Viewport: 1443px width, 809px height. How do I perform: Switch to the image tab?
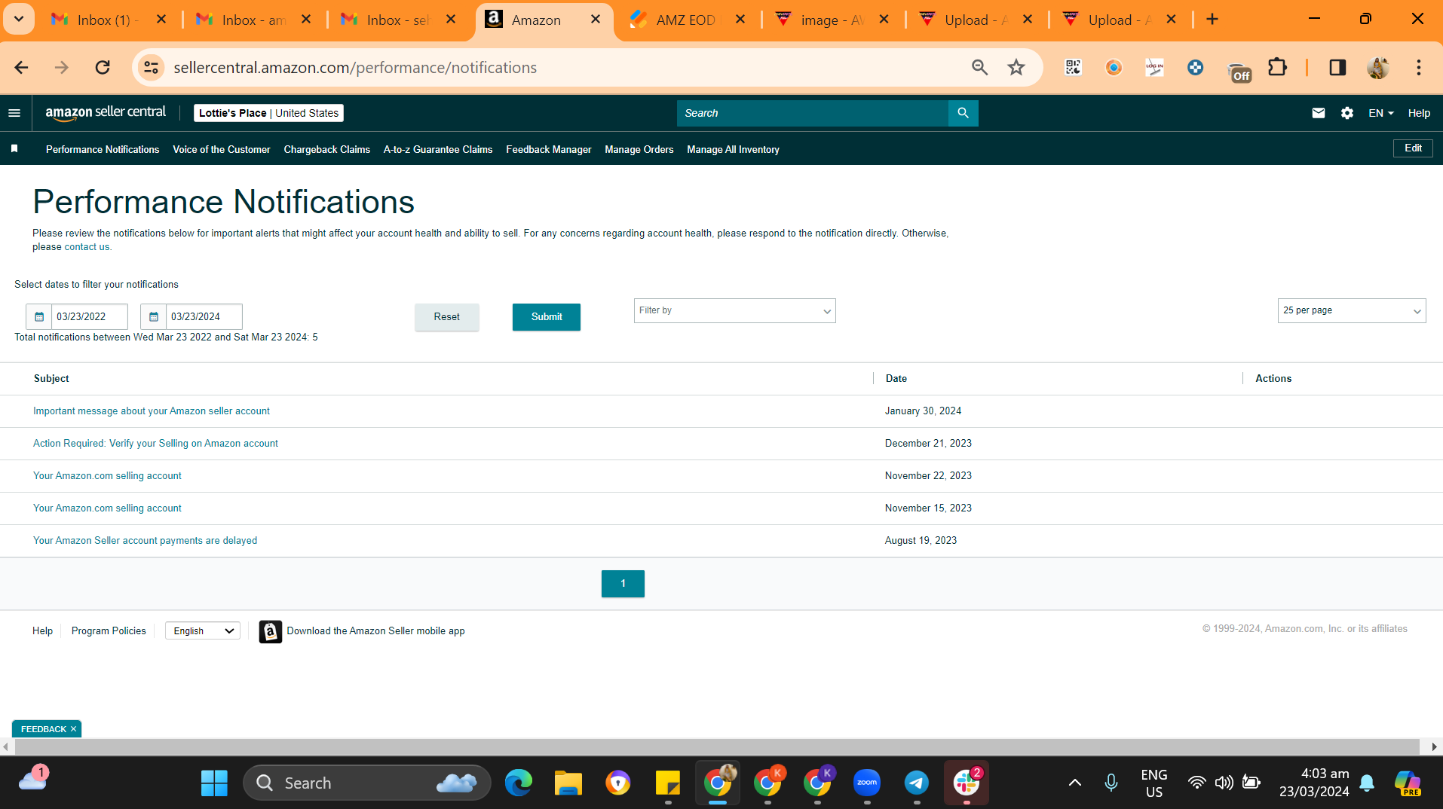pos(832,20)
